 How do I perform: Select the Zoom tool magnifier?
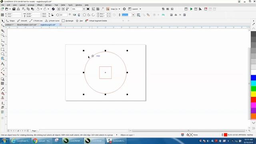2,35
